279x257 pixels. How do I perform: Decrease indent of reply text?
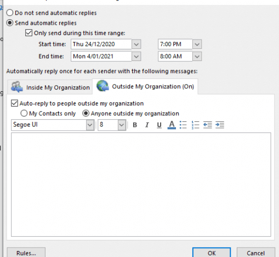(x=208, y=125)
